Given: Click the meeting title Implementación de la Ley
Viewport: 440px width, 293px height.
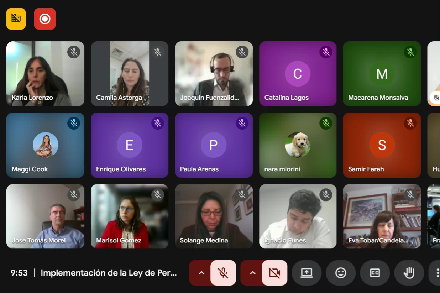Looking at the screenshot, I should point(109,273).
